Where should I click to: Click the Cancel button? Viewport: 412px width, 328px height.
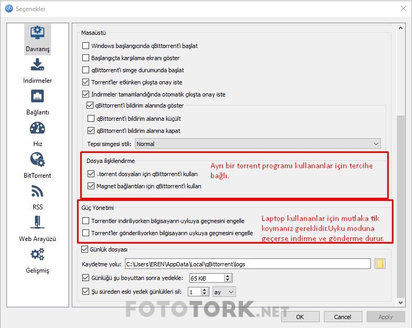pyautogui.click(x=343, y=317)
